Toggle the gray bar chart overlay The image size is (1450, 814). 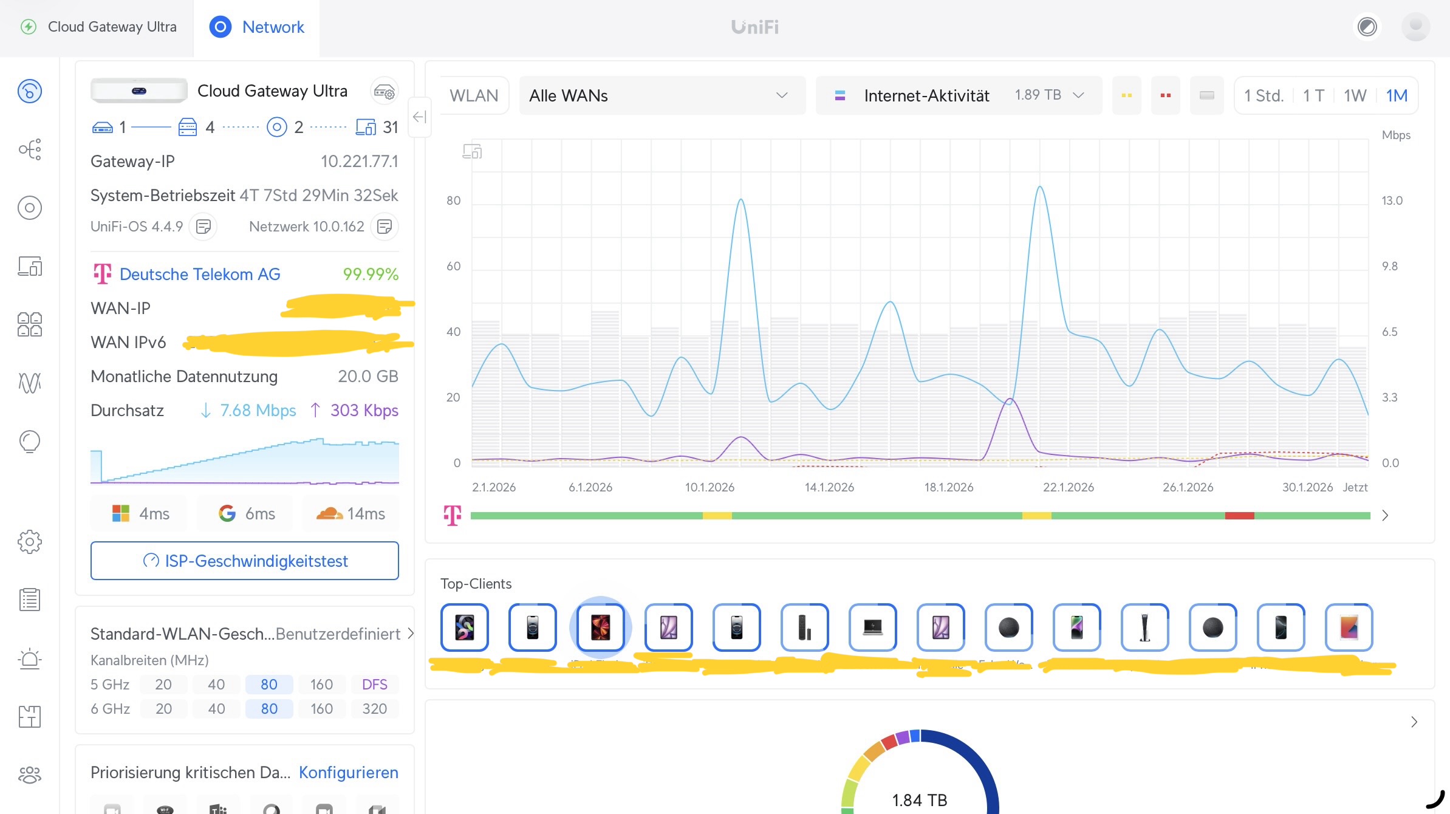[x=1206, y=95]
